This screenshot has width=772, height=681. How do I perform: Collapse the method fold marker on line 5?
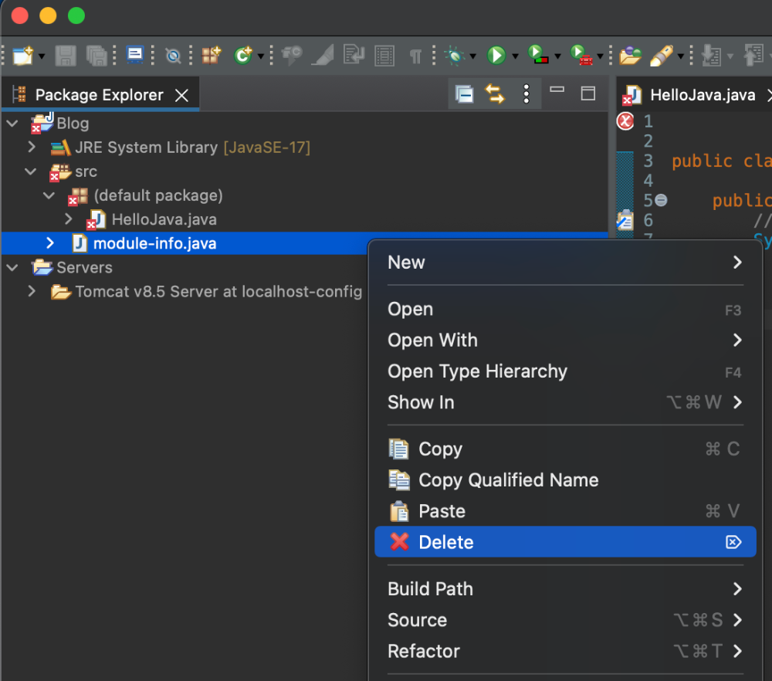click(661, 200)
